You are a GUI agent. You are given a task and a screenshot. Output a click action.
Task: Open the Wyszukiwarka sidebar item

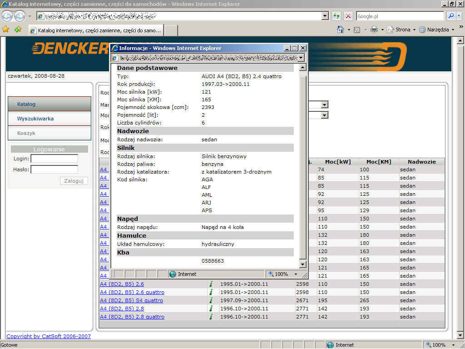(49, 119)
